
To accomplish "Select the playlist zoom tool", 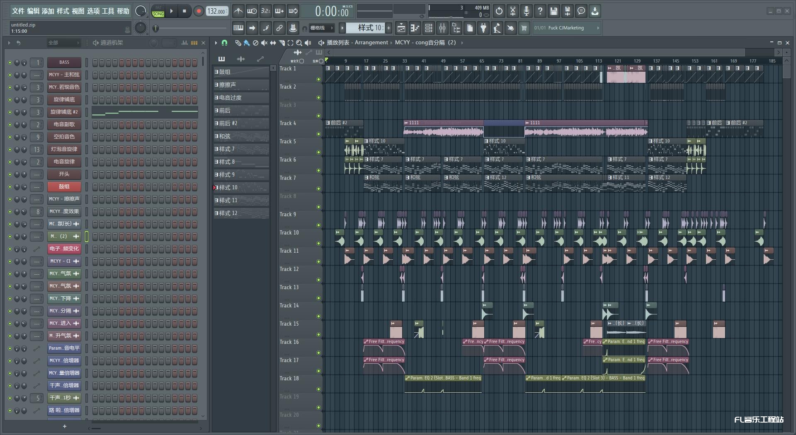I will [299, 43].
